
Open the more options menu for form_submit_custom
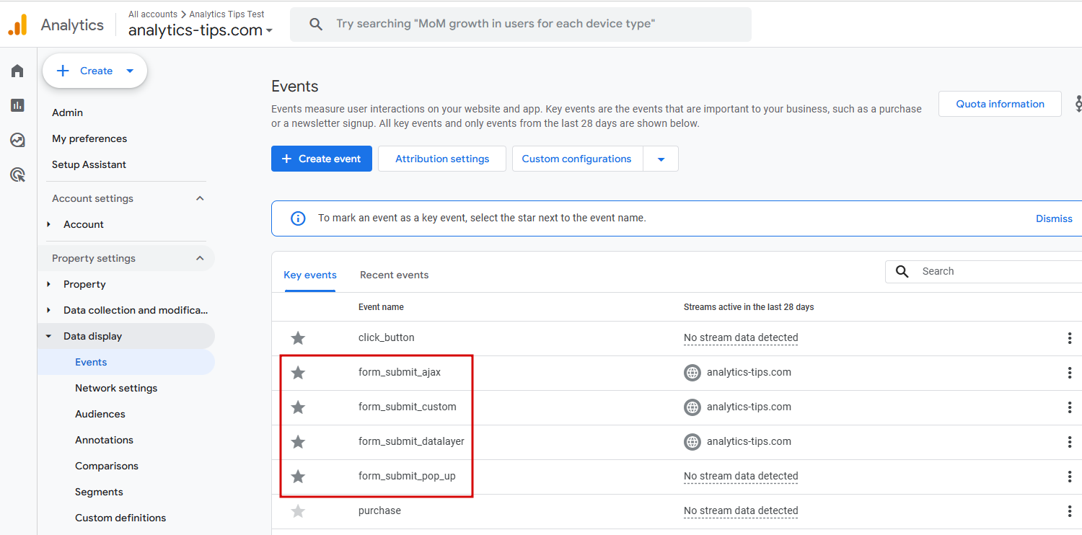point(1069,407)
